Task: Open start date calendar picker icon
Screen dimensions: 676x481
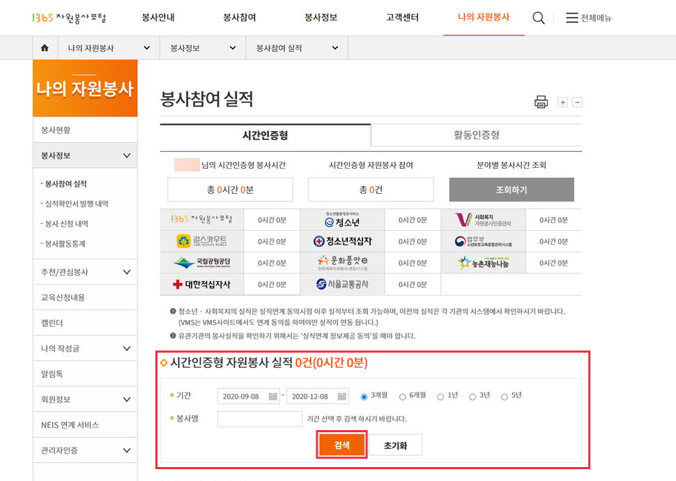Action: [273, 397]
